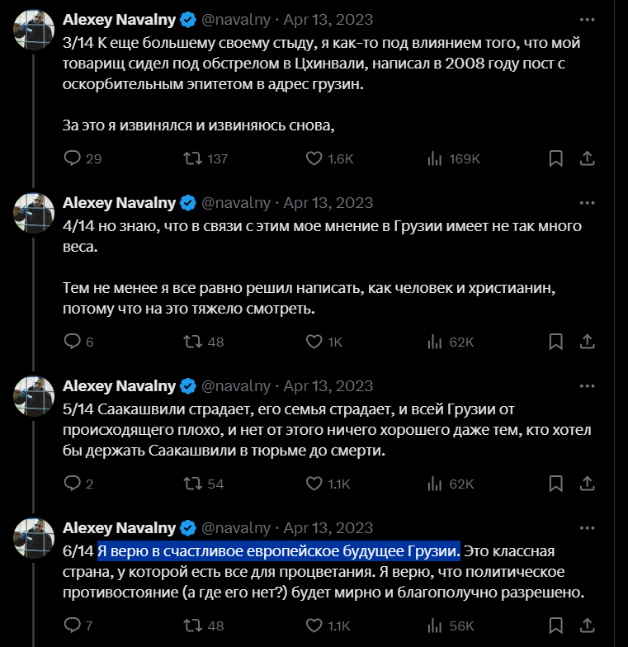Open Alexey Navalny's profile name on 3/14 tweet

coord(120,18)
